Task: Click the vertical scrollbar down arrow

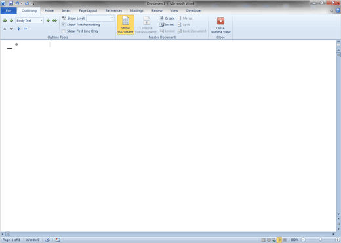Action: [338, 214]
